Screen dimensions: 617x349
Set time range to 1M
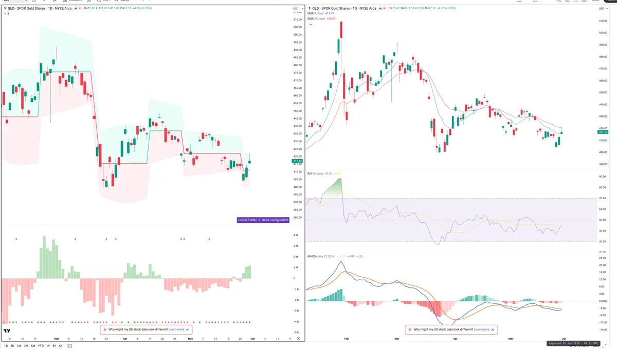[19, 346]
